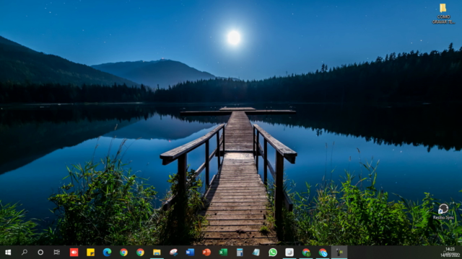Open Task View in the taskbar

point(57,253)
